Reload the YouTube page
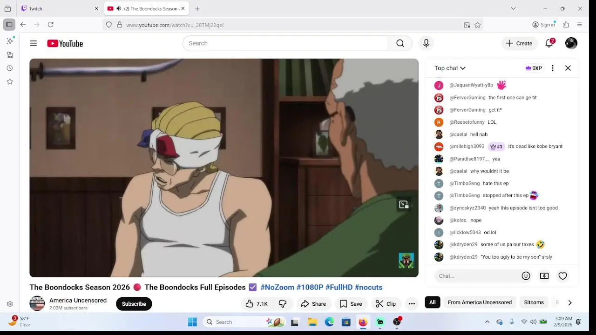Screen dimensions: 596x335 (51, 25)
